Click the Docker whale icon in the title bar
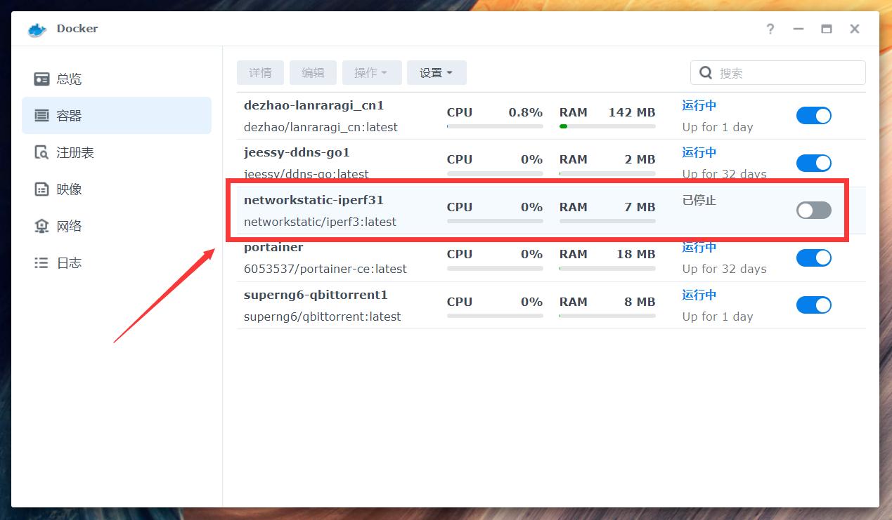Image resolution: width=892 pixels, height=520 pixels. (x=35, y=29)
